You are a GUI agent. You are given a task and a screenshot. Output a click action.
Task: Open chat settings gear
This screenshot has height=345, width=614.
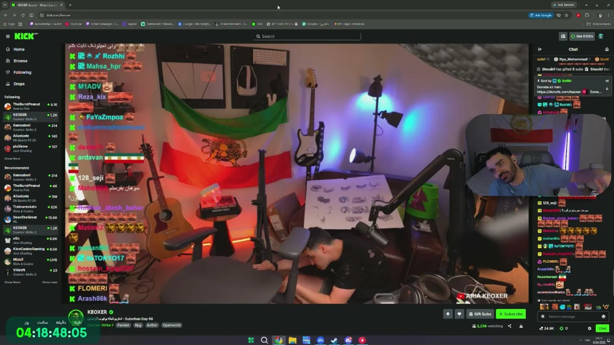coord(590,328)
